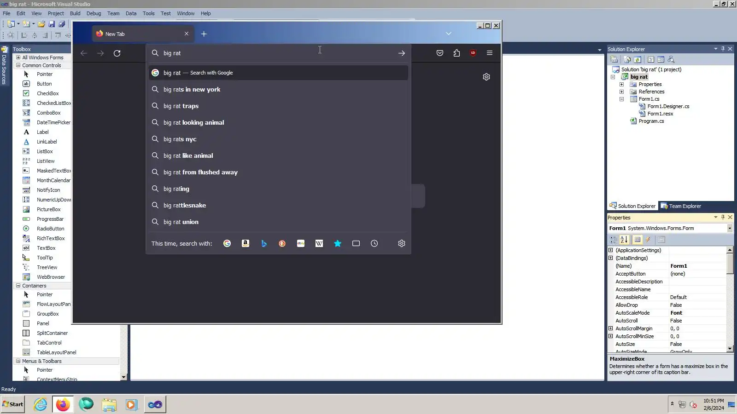Choose suggestion 'big rat traps'

(278, 106)
